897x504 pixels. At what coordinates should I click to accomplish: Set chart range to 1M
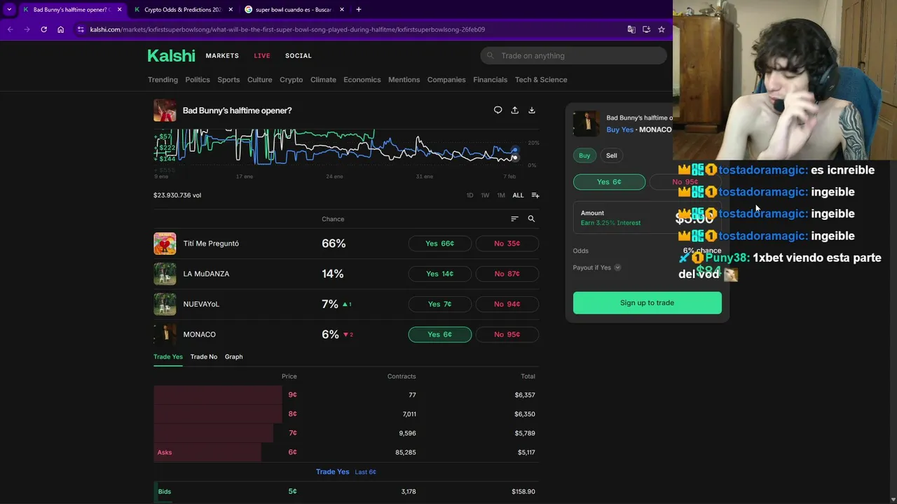click(501, 195)
